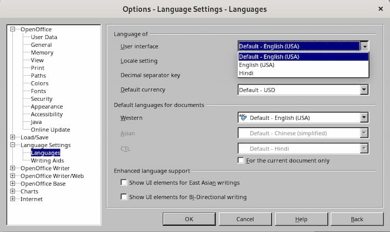Expand the Internet tree node
The width and height of the screenshot is (390, 232).
pos(13,199)
